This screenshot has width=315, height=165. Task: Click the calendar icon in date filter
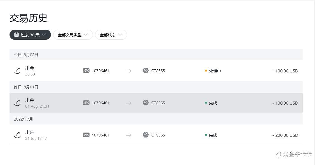(x=17, y=35)
